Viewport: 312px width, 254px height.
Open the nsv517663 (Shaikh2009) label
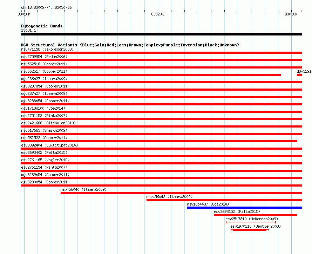[x=44, y=130]
